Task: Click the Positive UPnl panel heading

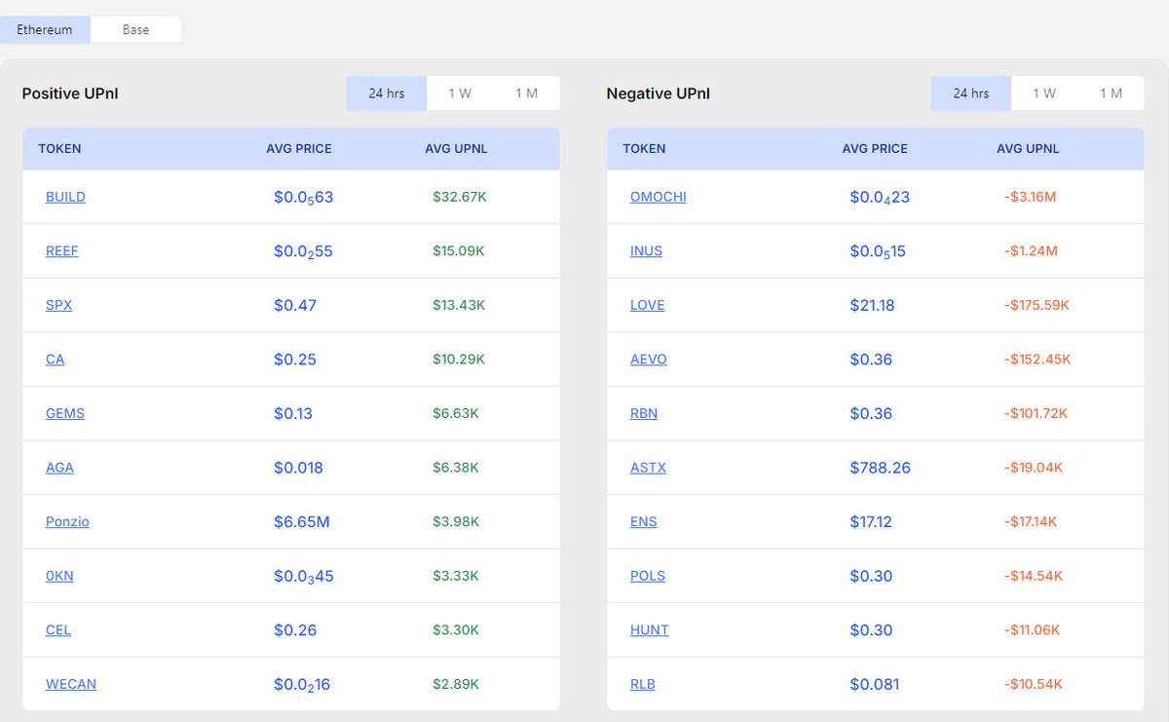Action: click(x=70, y=94)
